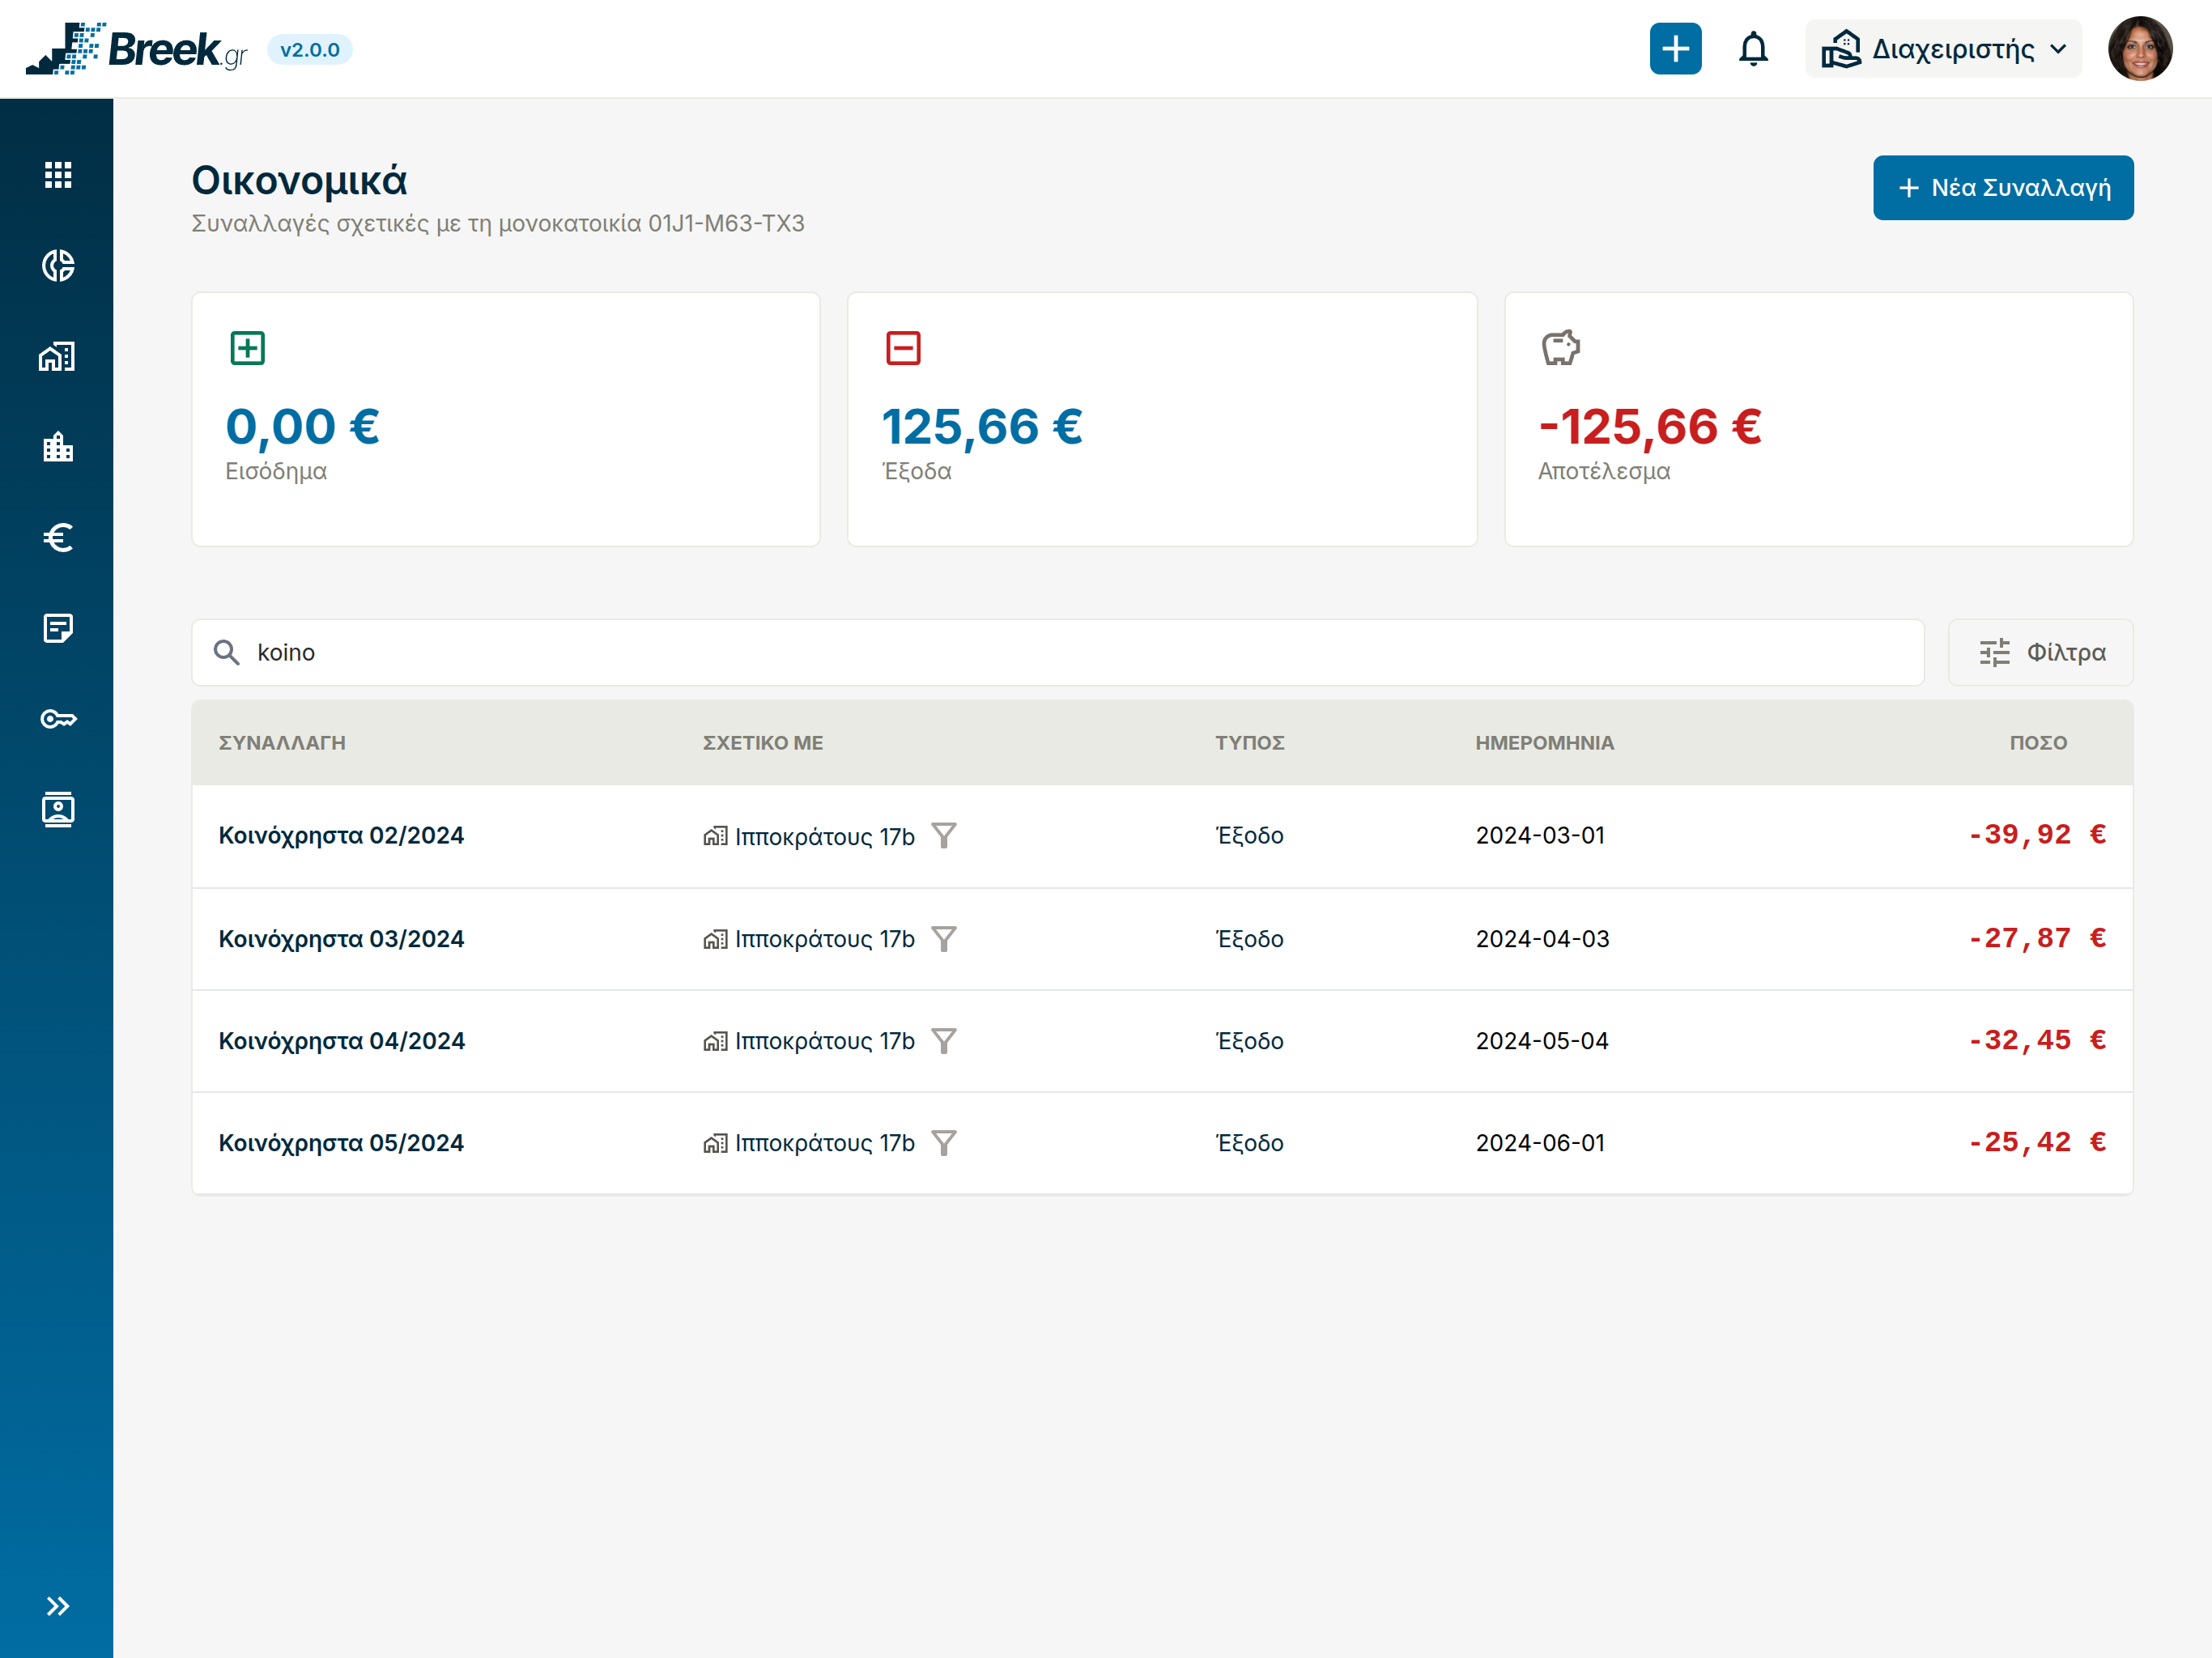Screen dimensions: 2212x1658
Task: Open the documents/notes icon panel
Action: pyautogui.click(x=57, y=627)
